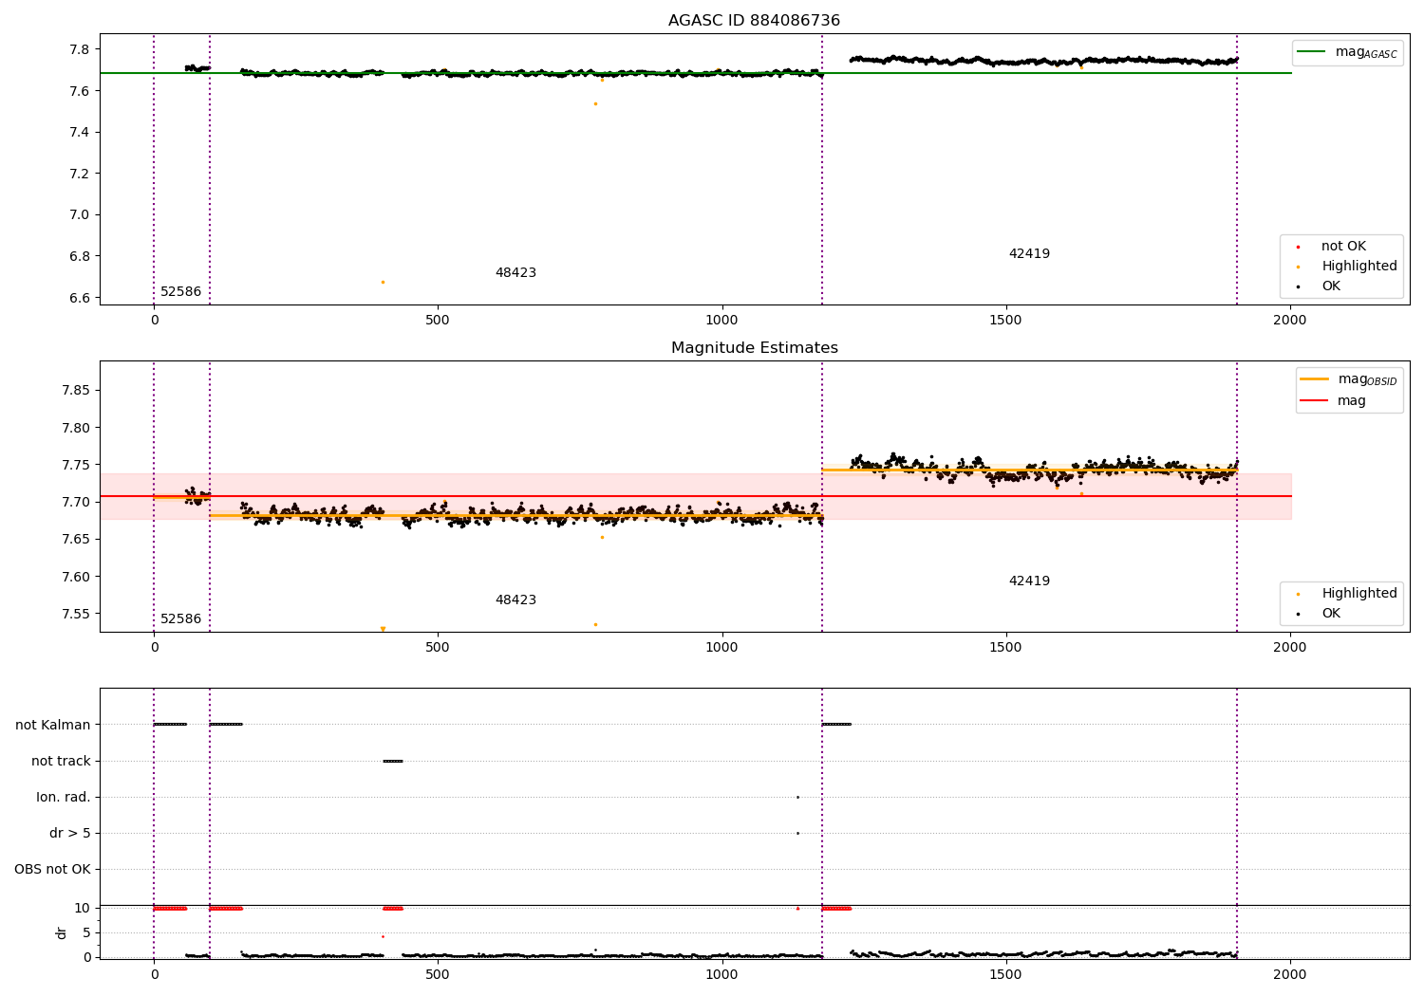
Task: Click the 48423 obsid label in middle plot
Action: click(x=515, y=600)
